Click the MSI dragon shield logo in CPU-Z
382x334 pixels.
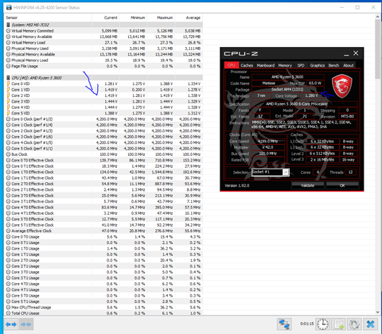pyautogui.click(x=342, y=86)
